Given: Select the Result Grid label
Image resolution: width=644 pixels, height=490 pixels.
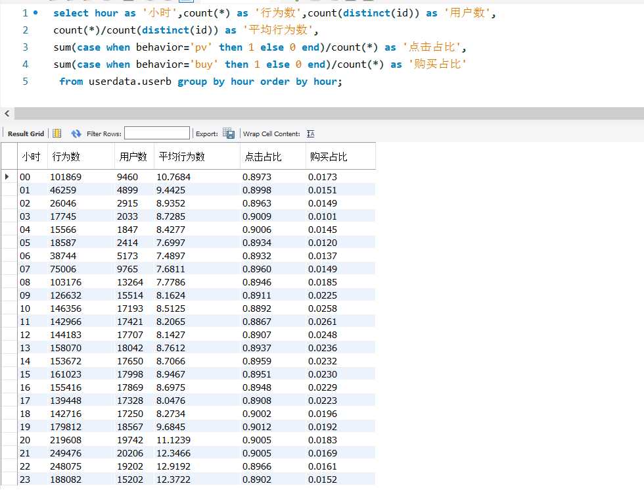Looking at the screenshot, I should (x=26, y=134).
